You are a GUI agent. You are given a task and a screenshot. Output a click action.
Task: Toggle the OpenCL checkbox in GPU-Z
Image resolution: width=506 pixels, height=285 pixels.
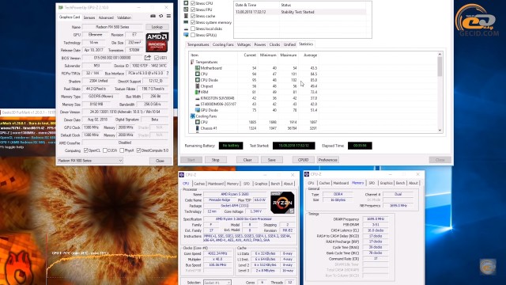[86, 150]
